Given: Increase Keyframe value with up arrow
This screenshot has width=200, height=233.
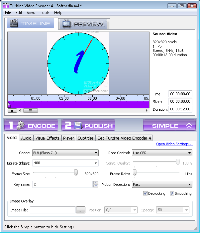Looking at the screenshot, I should tap(96, 182).
